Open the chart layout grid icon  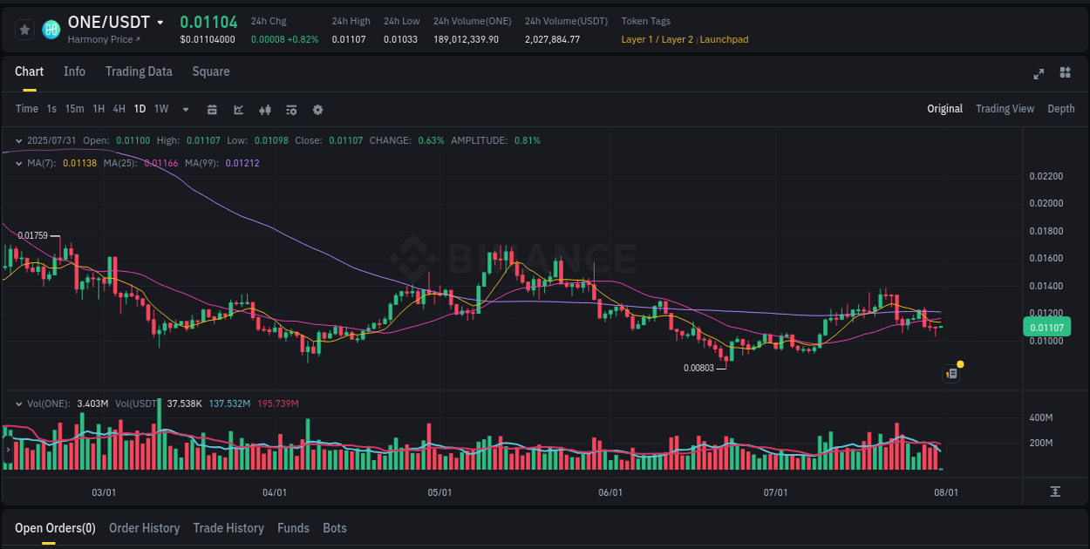click(1066, 74)
